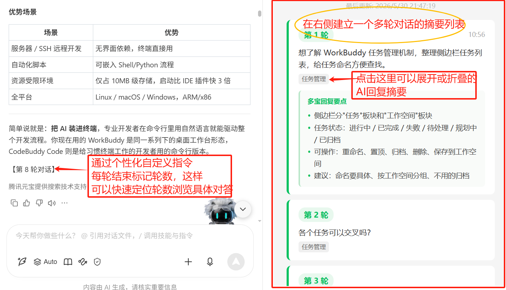Click the shield checkmark icon
This screenshot has height=290, width=506.
click(97, 262)
